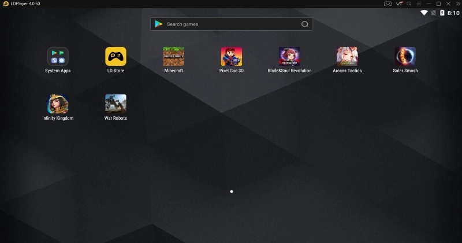462x243 pixels.
Task: Click the LDPlayer logo in title bar
Action: pyautogui.click(x=6, y=4)
